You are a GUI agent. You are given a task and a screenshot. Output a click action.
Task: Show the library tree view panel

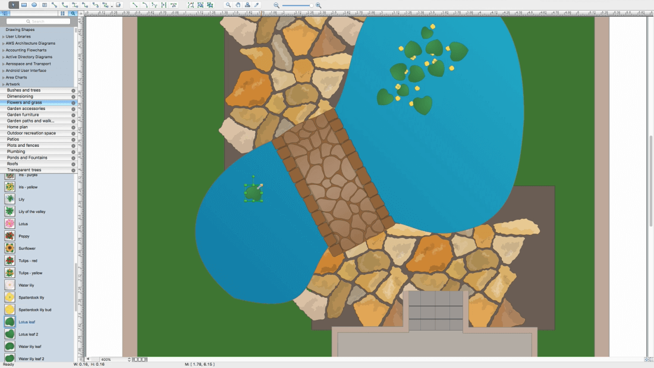(5, 13)
